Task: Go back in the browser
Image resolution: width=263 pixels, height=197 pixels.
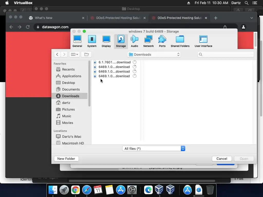Action: [11, 27]
